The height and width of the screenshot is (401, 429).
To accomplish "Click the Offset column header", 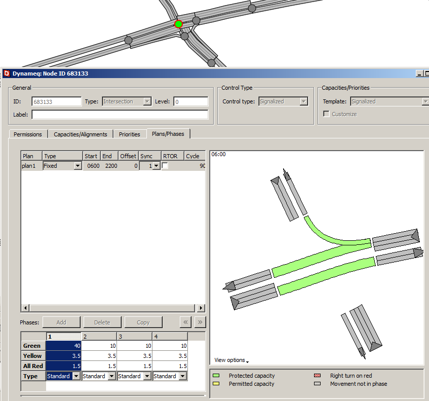I will [x=129, y=156].
